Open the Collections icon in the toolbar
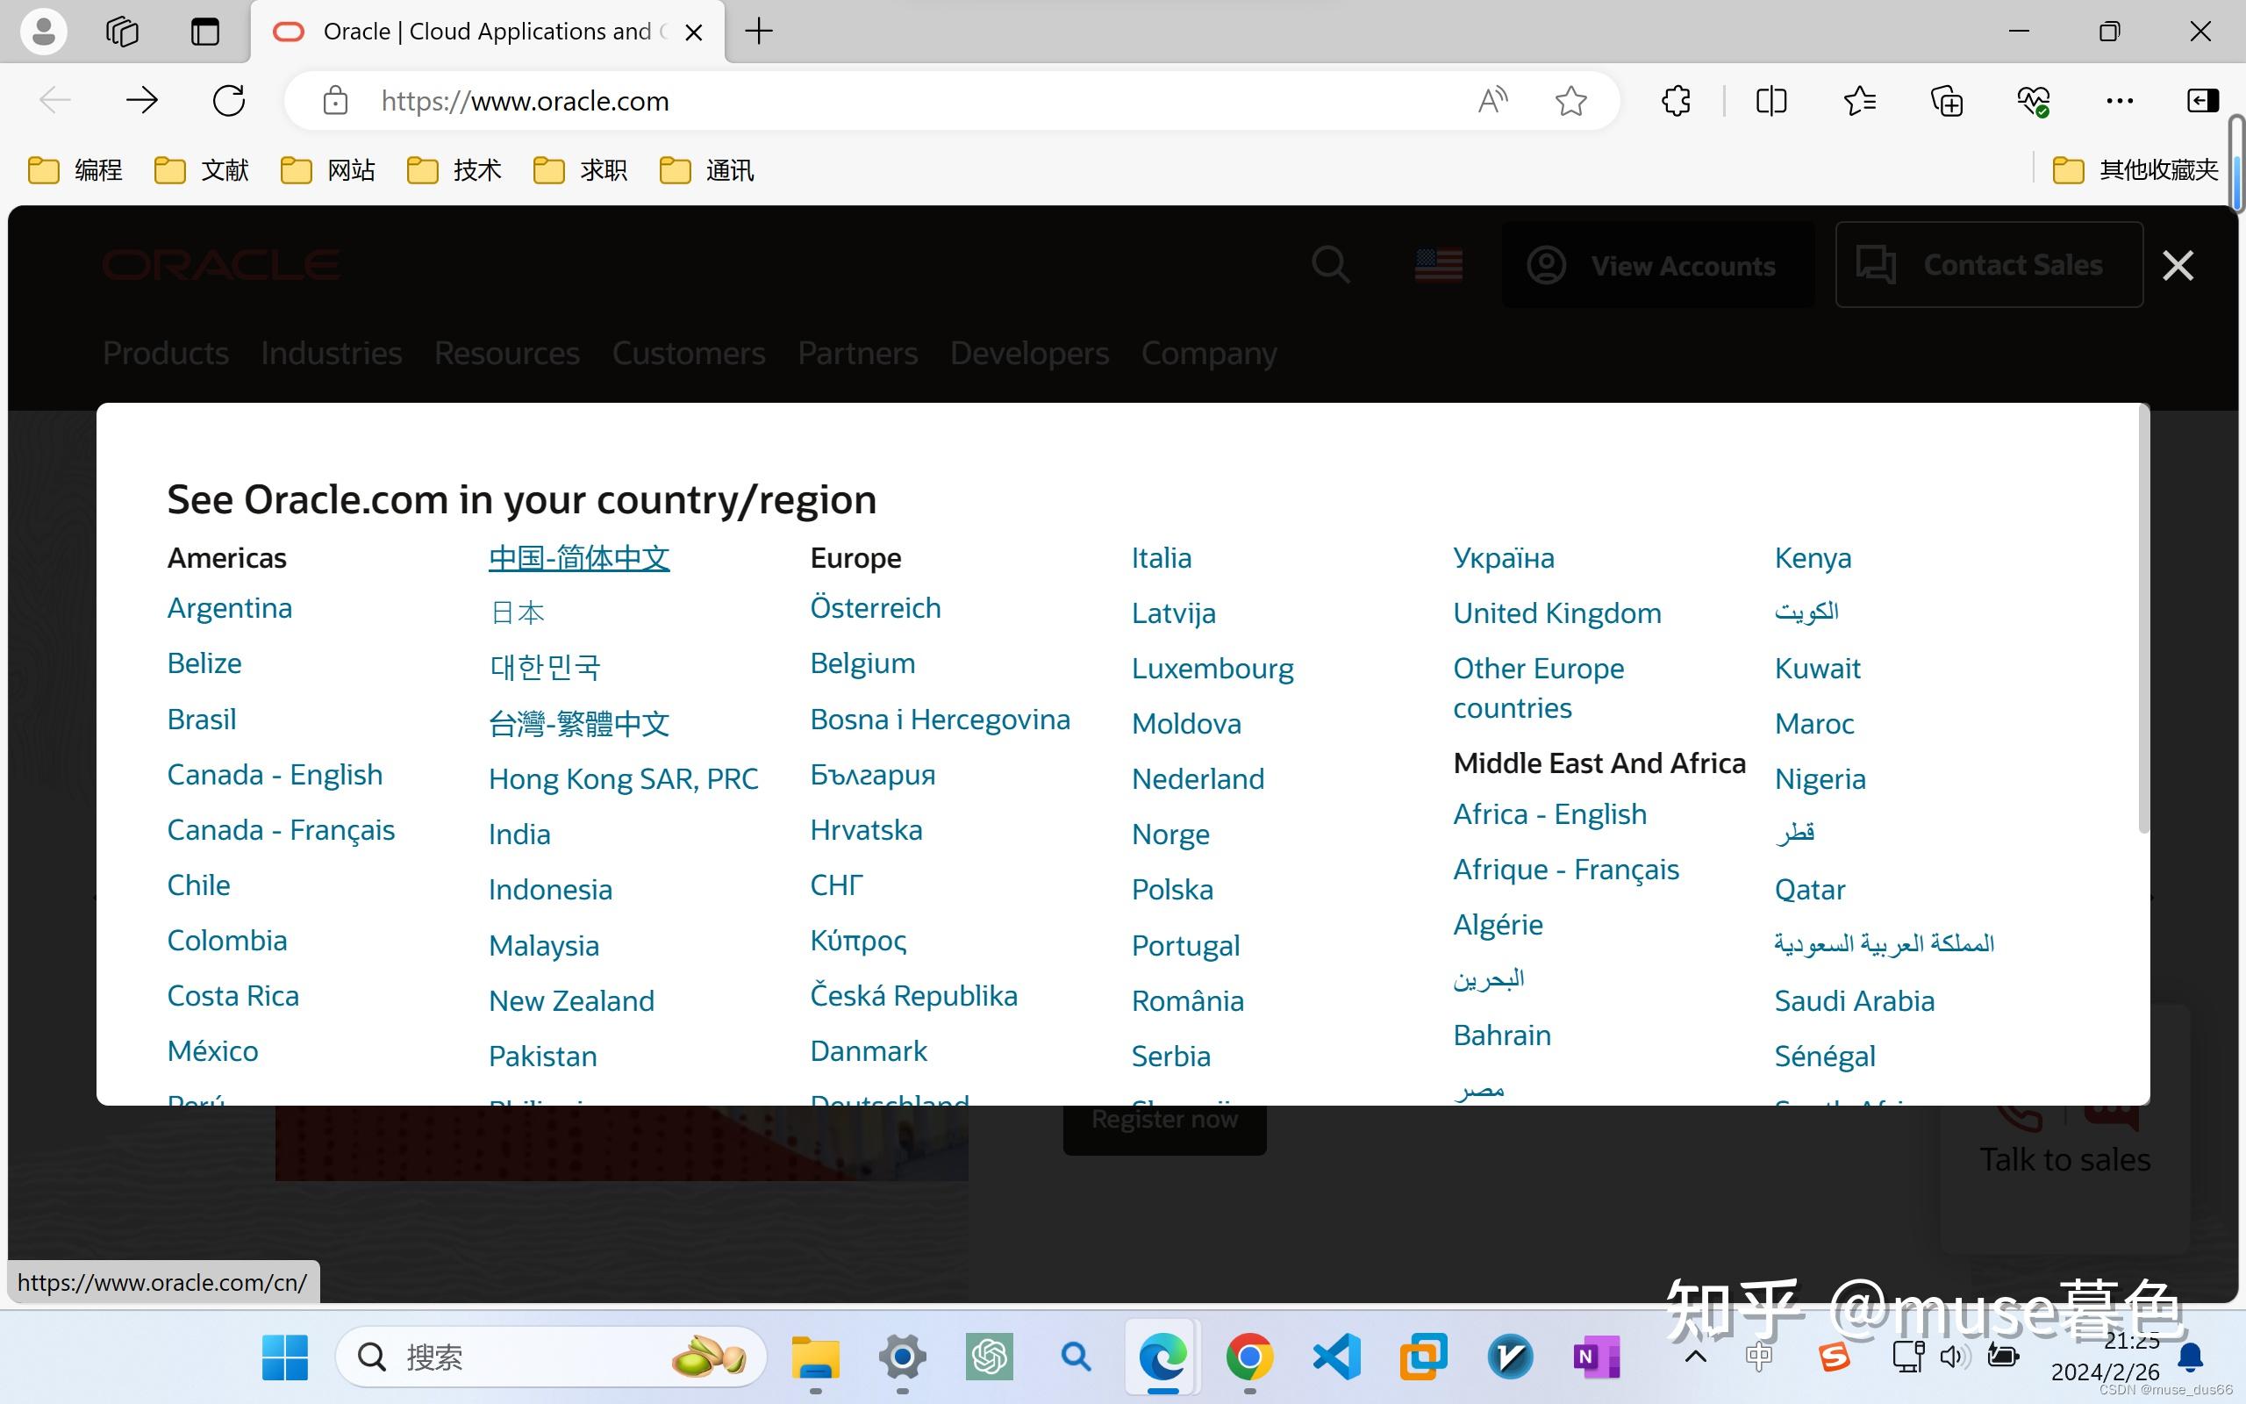 [1945, 100]
